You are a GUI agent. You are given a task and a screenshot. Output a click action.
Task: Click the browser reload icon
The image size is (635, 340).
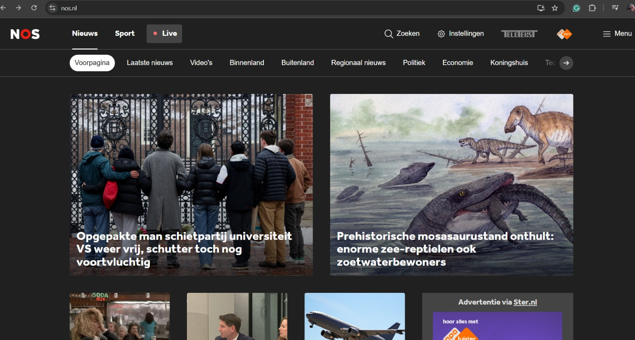pyautogui.click(x=34, y=8)
